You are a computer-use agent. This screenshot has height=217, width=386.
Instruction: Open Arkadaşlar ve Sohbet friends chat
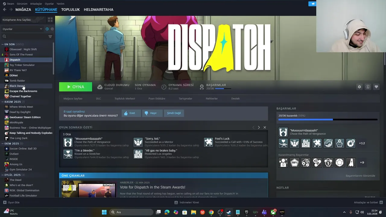pyautogui.click(x=368, y=203)
